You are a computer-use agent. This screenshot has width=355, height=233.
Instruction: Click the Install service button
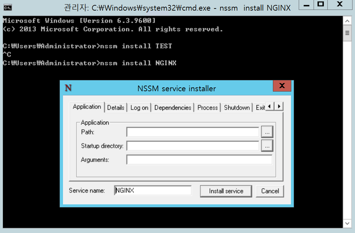pyautogui.click(x=226, y=191)
